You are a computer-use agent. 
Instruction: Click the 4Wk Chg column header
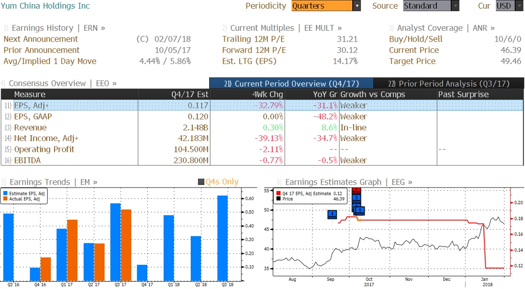click(x=247, y=94)
